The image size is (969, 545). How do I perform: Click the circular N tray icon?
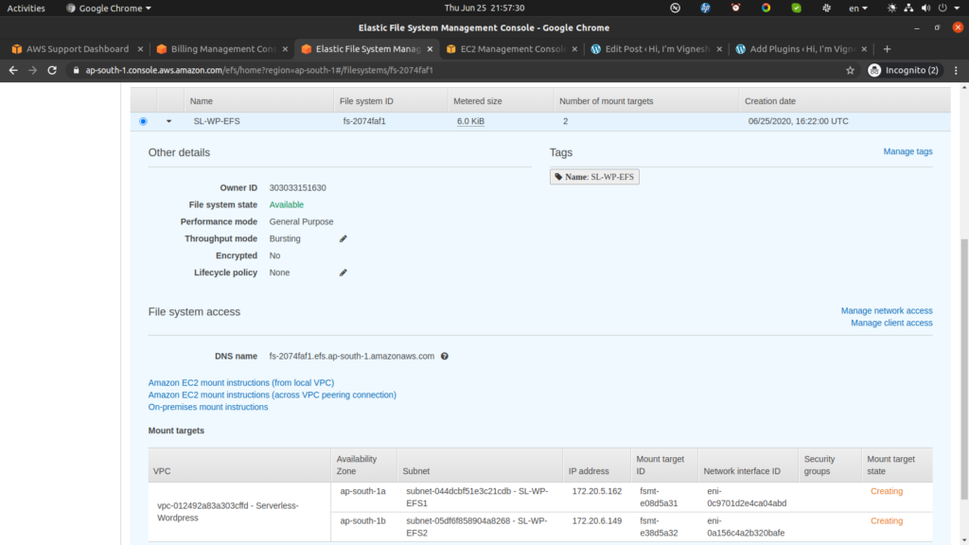click(675, 8)
